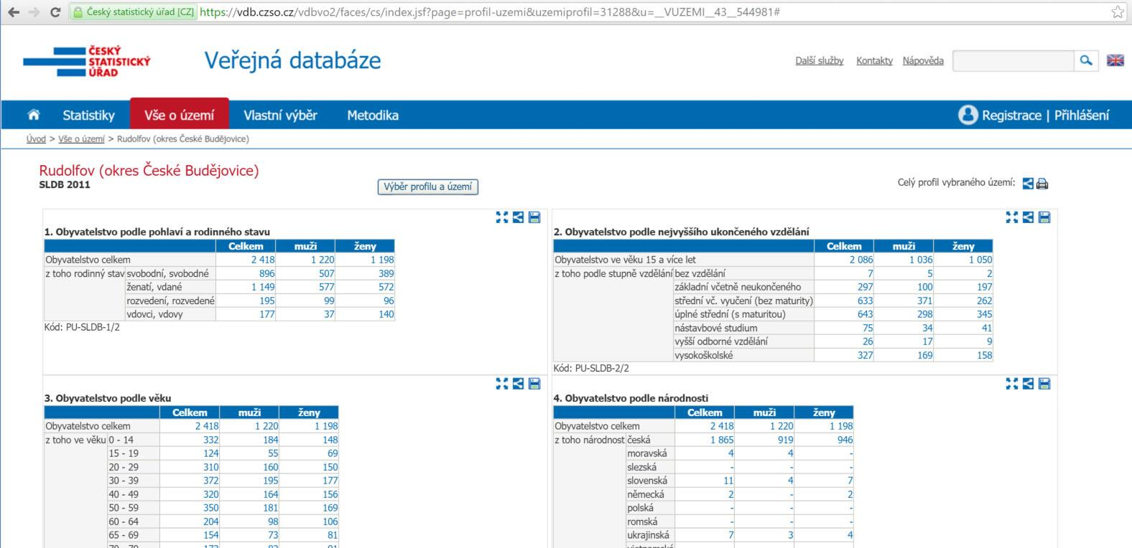
Task: Open total population value 2 418 in table 1
Action: tap(263, 260)
